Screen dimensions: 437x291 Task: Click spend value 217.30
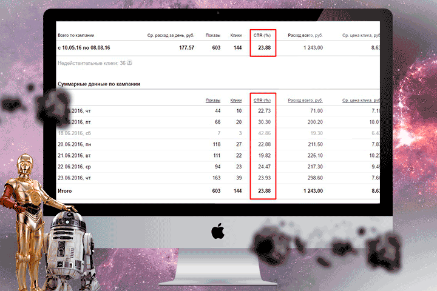pos(315,167)
